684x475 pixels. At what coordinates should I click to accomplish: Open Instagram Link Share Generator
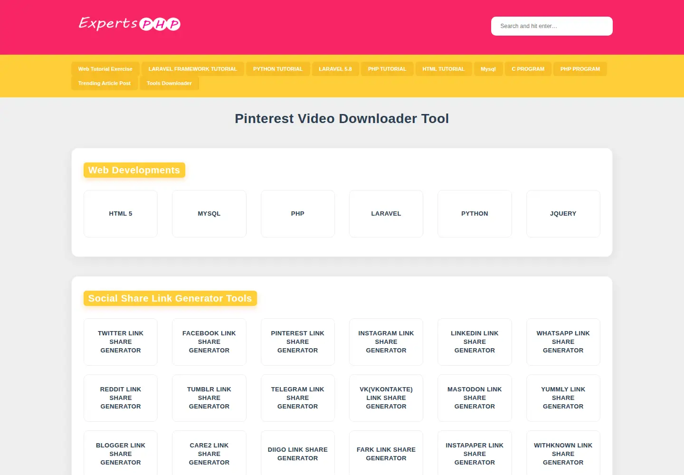point(386,342)
